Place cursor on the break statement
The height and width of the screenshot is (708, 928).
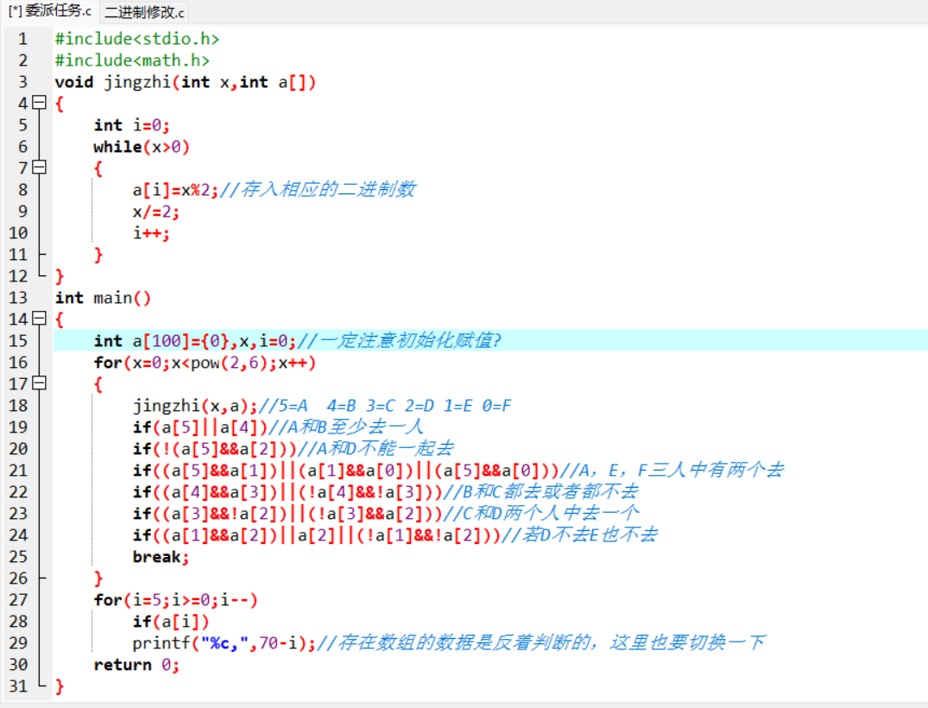coord(160,557)
